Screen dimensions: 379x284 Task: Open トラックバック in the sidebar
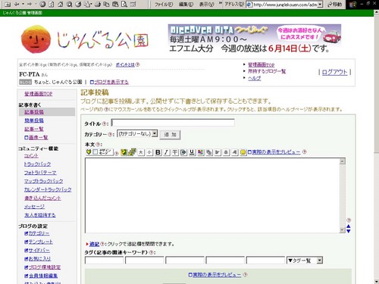click(37, 164)
